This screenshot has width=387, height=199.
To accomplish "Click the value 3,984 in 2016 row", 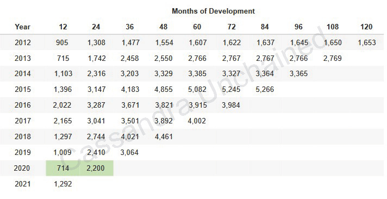I will tap(231, 105).
